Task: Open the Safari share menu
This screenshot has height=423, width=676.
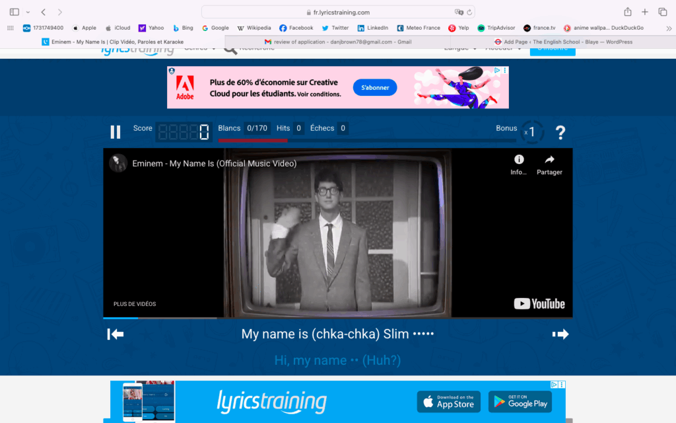Action: tap(628, 12)
